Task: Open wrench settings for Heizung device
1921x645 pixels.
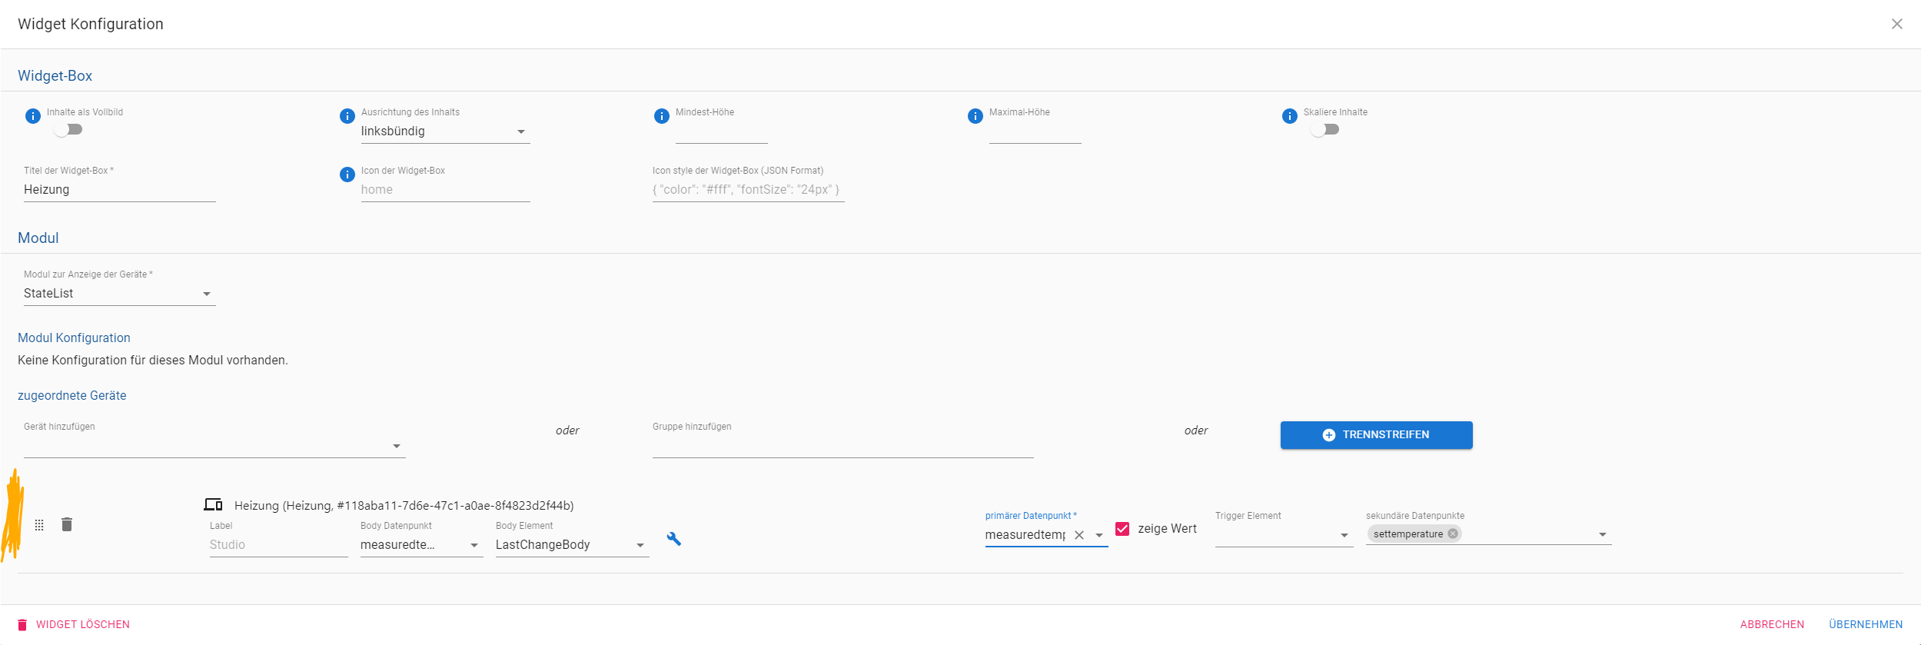Action: click(x=674, y=539)
